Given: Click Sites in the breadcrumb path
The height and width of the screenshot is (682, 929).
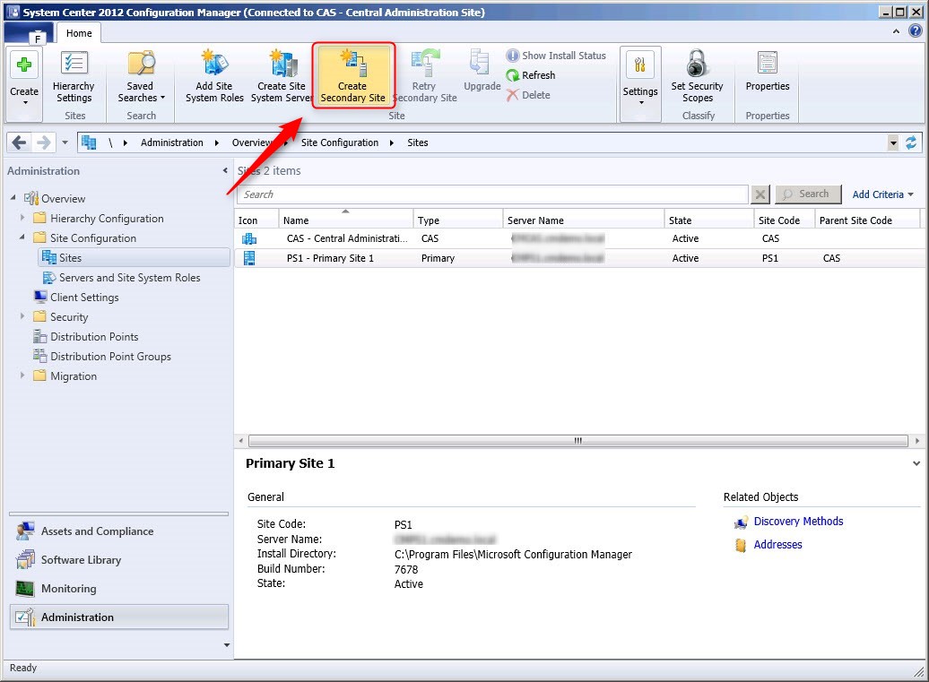Looking at the screenshot, I should click(418, 142).
